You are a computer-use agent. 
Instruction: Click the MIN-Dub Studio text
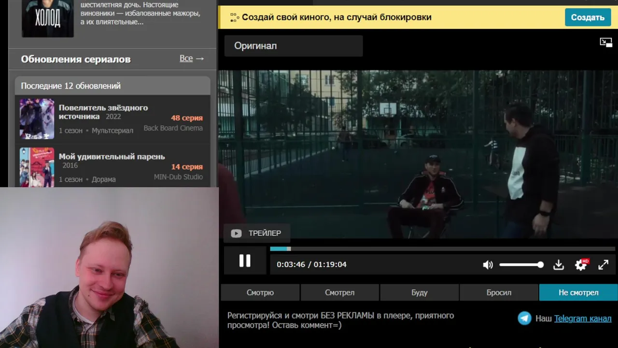(178, 177)
